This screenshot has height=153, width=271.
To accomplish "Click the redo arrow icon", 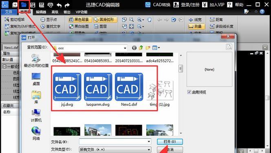I will [x=67, y=5].
